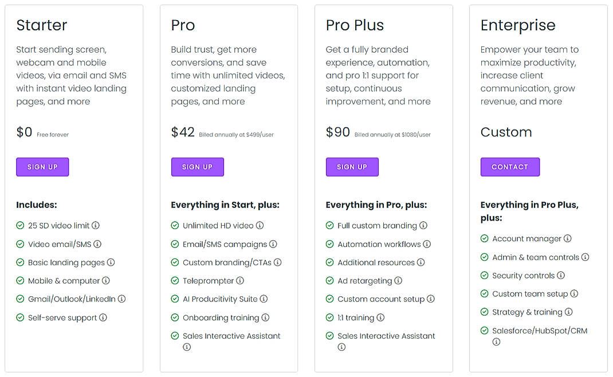Click info icon beside Custom team setup
613x377 pixels.
[x=574, y=294]
